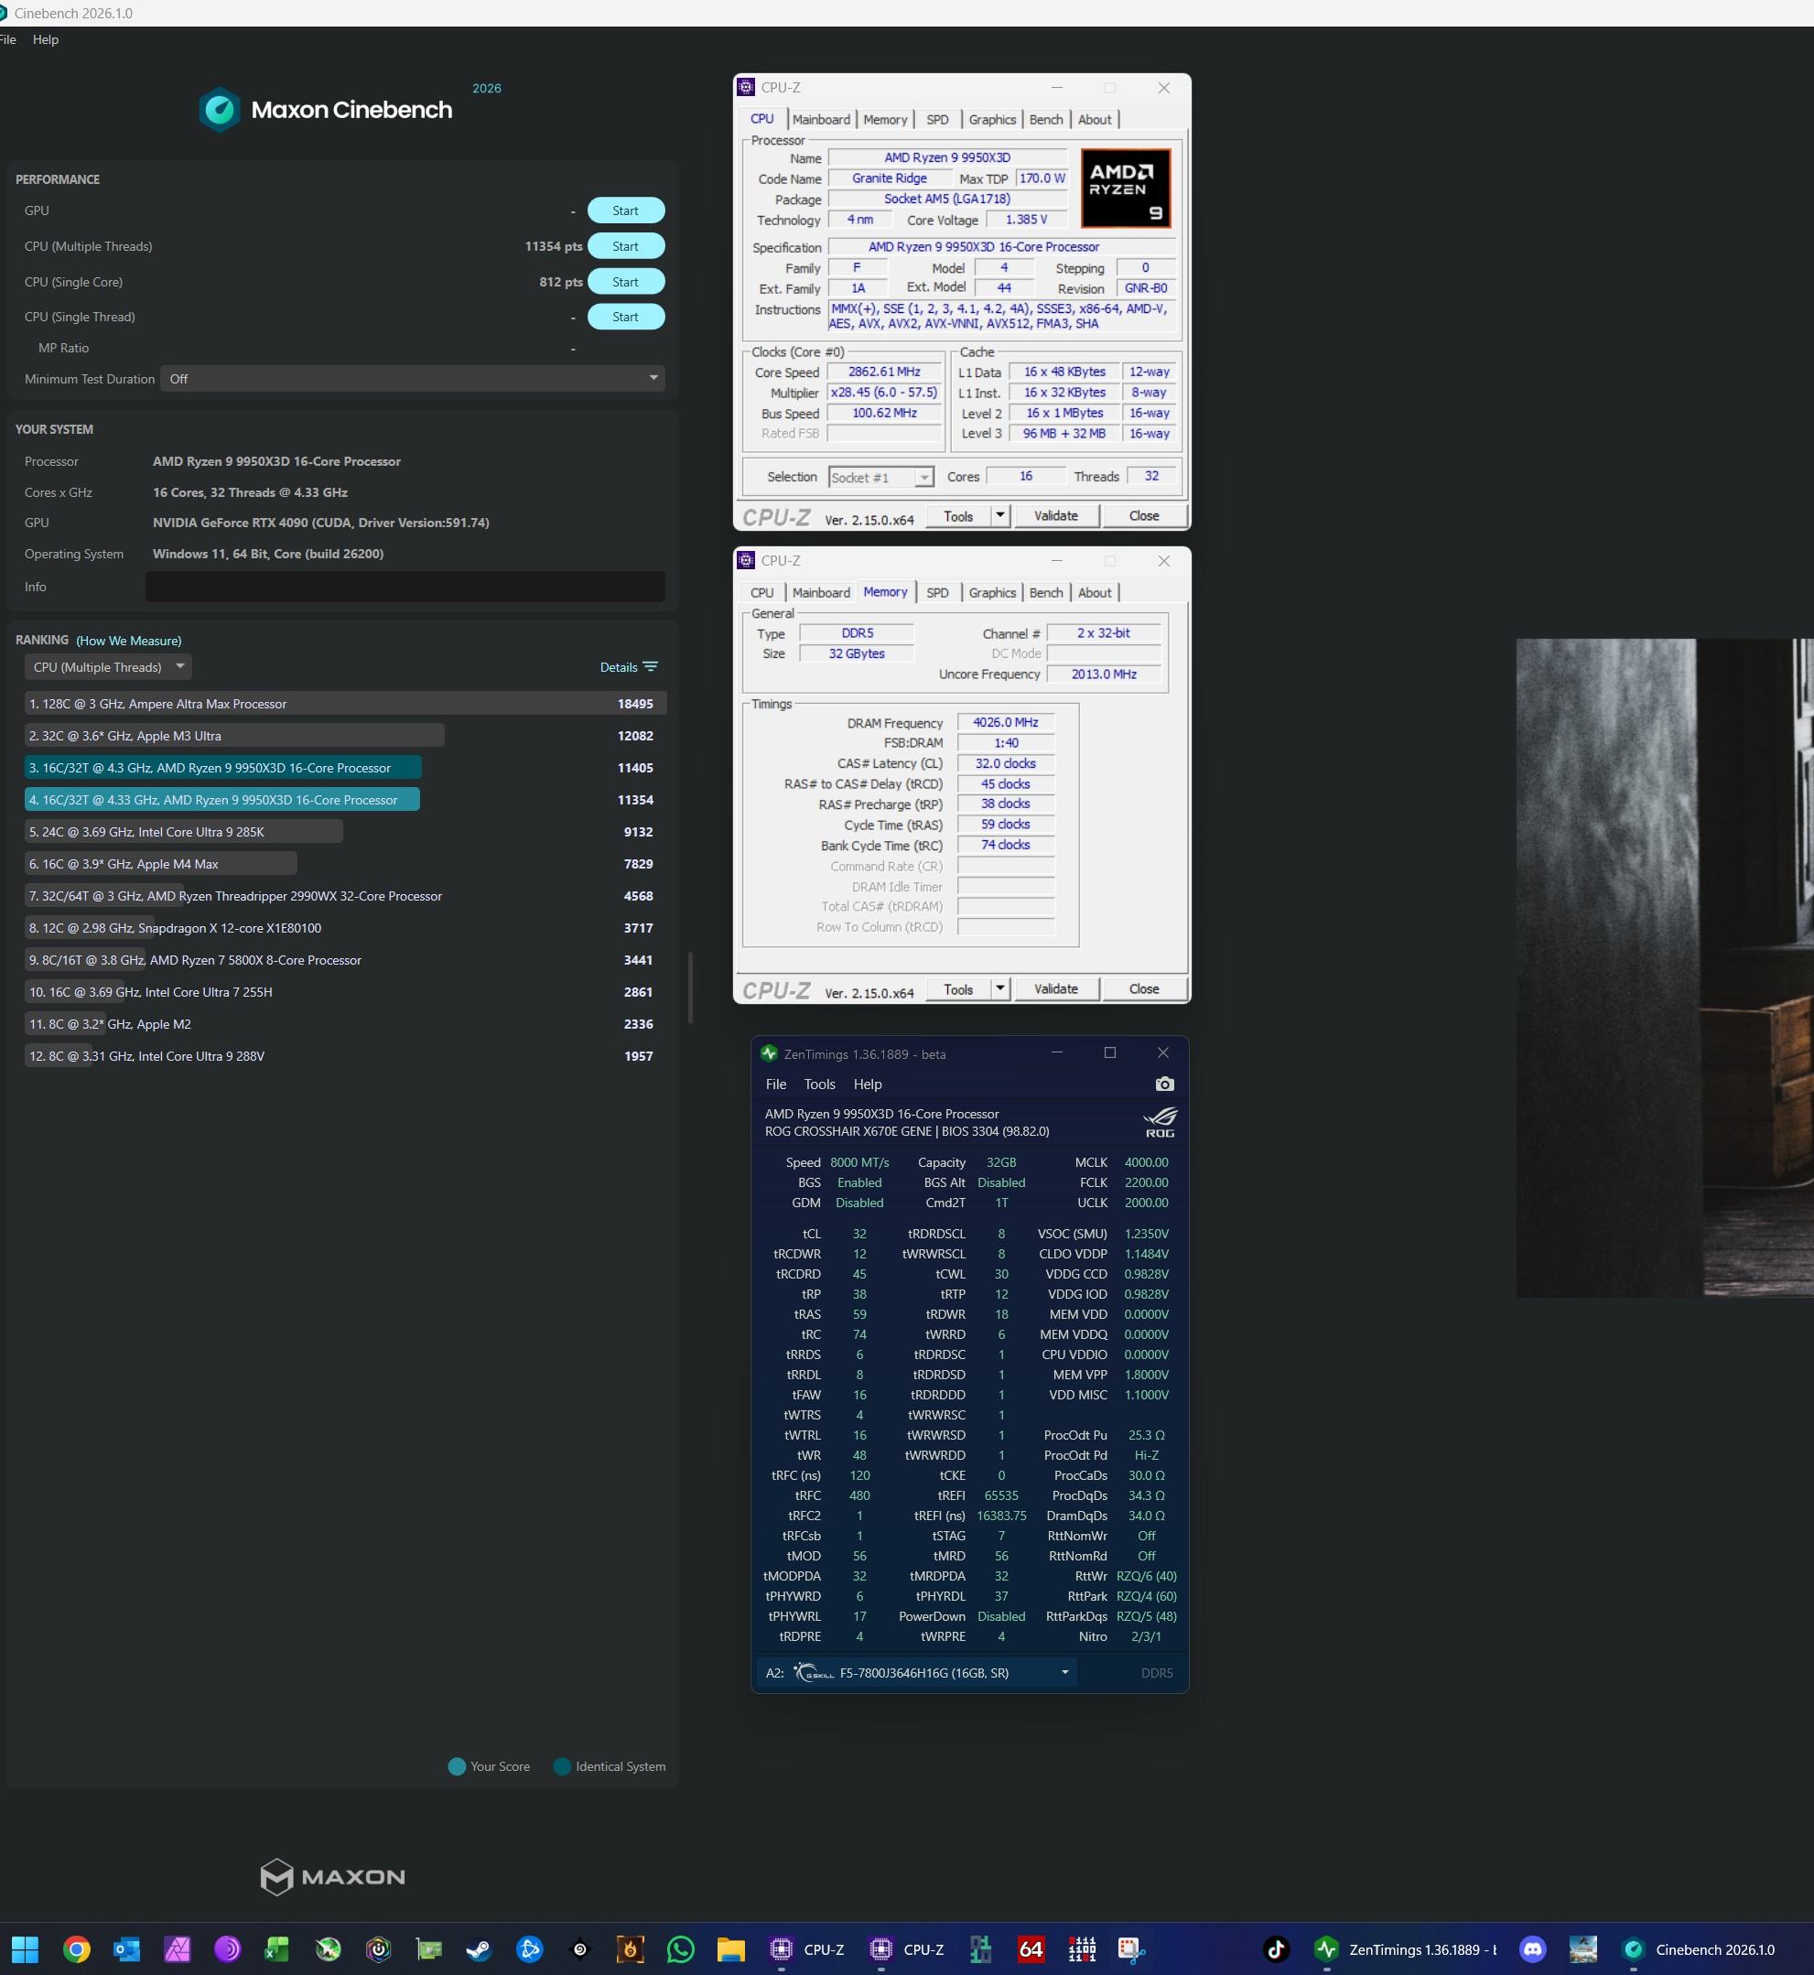This screenshot has height=1975, width=1814.
Task: Click the Maxon Cinebench logo icon
Action: [220, 110]
